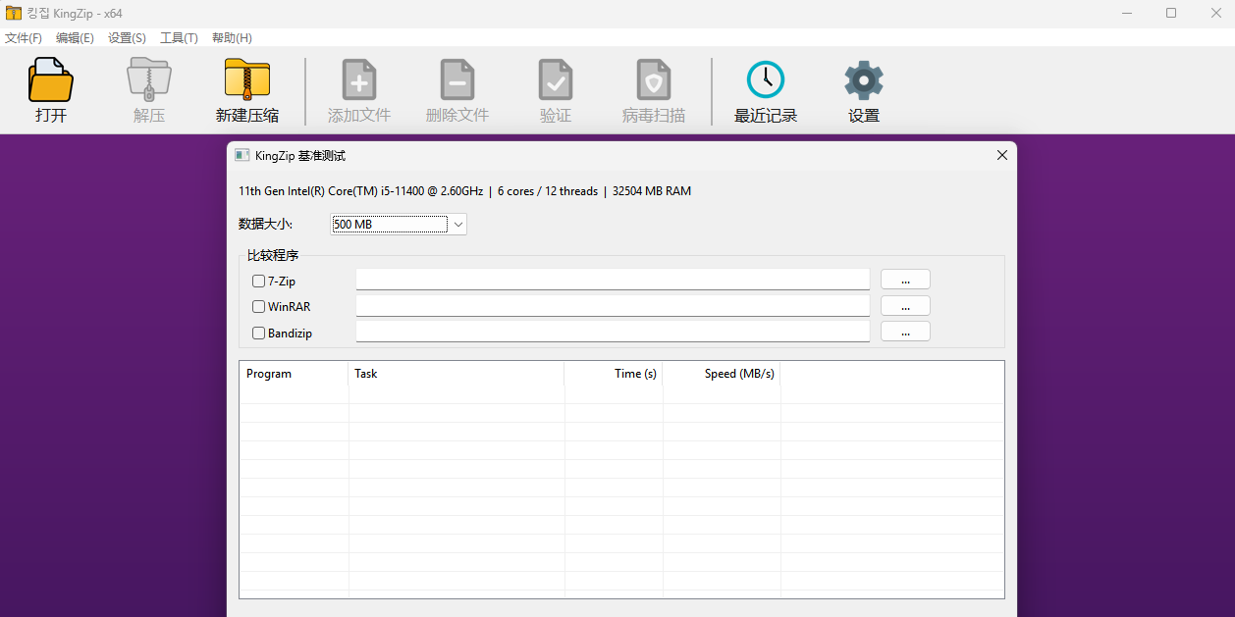1235x617 pixels.
Task: Open the 文件(F) menu
Action: (x=24, y=38)
